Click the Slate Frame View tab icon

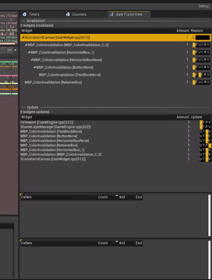point(112,15)
